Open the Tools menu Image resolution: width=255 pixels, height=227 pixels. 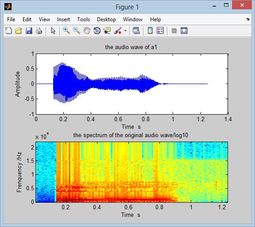point(83,19)
